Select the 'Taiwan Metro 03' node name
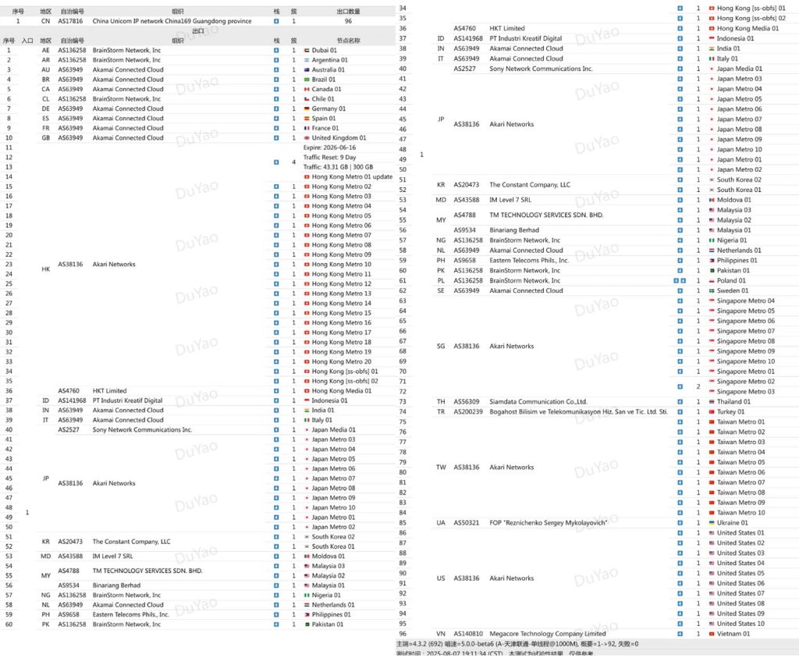 click(x=741, y=443)
